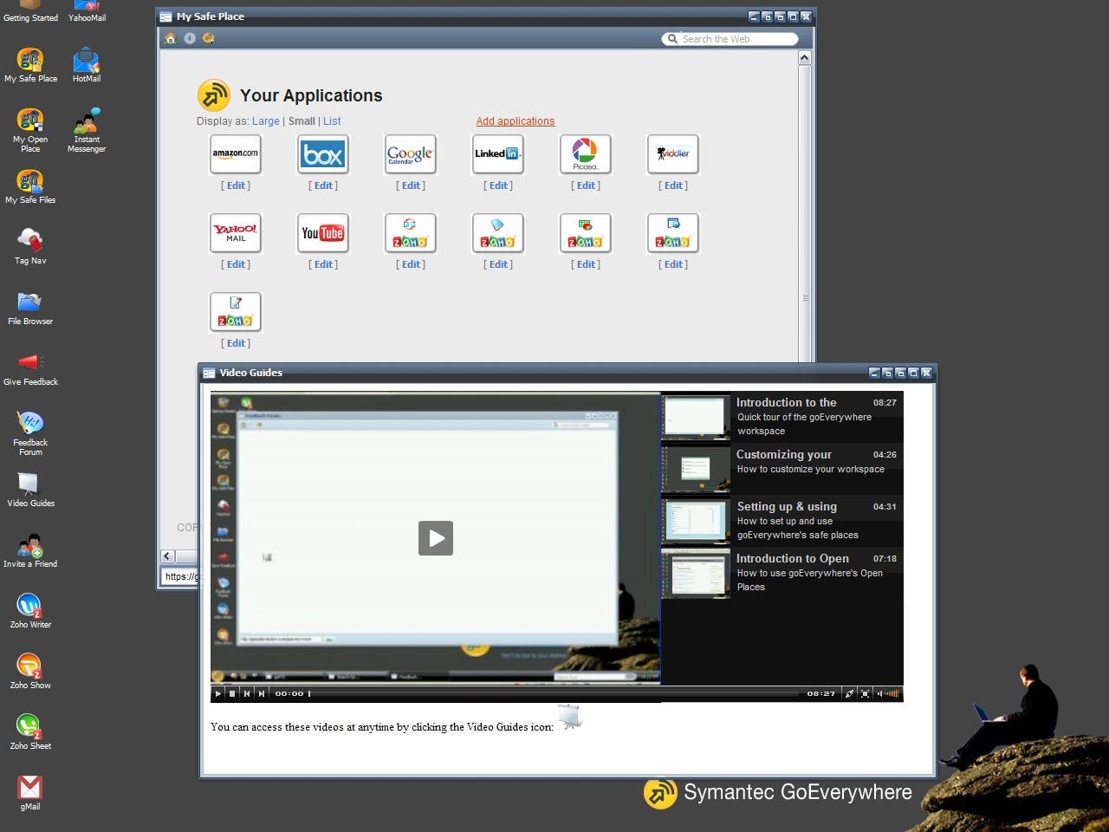Click the Add applications link

[x=516, y=121]
